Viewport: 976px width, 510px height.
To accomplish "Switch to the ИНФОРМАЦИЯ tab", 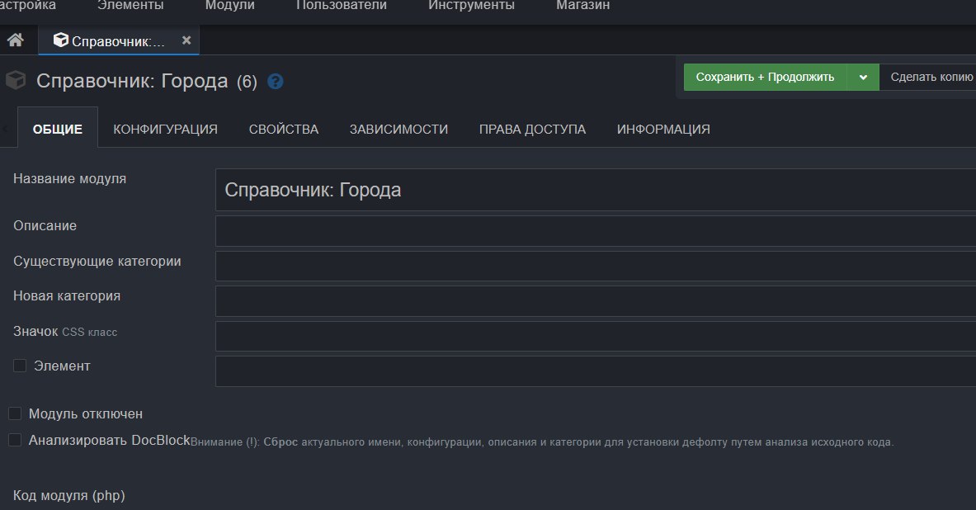I will pos(663,129).
